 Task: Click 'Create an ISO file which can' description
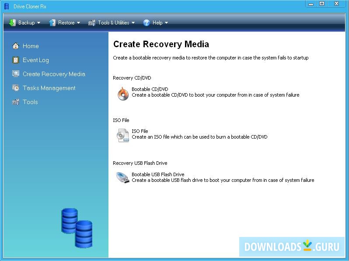point(199,137)
